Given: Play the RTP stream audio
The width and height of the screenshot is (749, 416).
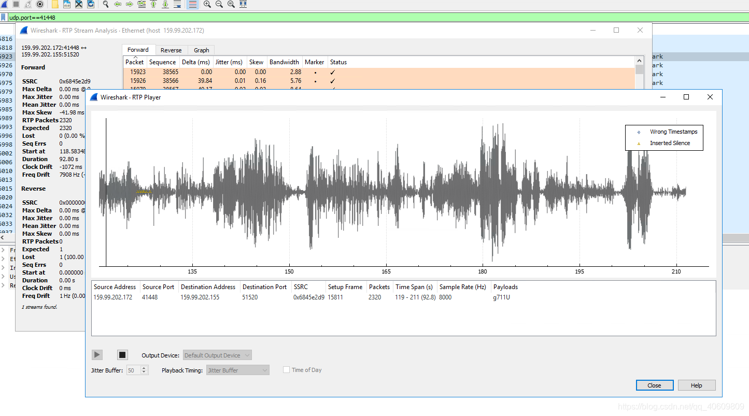Looking at the screenshot, I should point(97,355).
